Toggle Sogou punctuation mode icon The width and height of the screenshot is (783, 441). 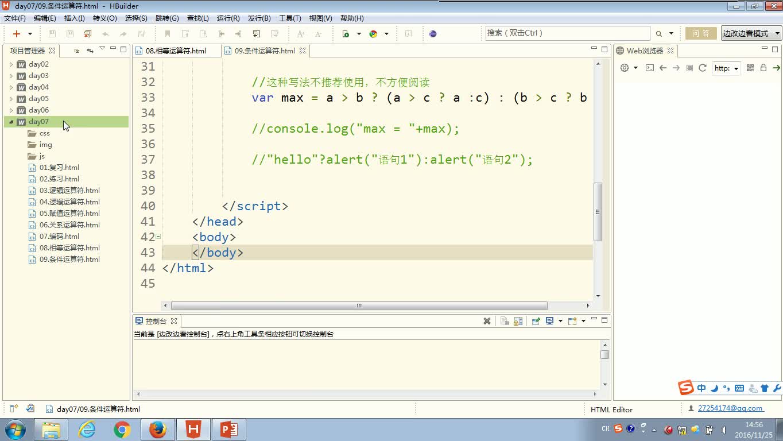[x=726, y=388]
